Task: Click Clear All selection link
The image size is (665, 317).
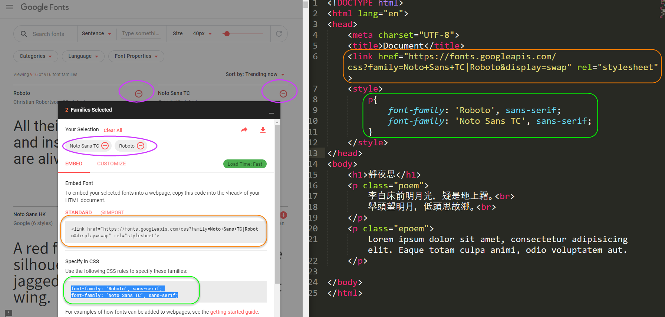Action: [x=113, y=130]
